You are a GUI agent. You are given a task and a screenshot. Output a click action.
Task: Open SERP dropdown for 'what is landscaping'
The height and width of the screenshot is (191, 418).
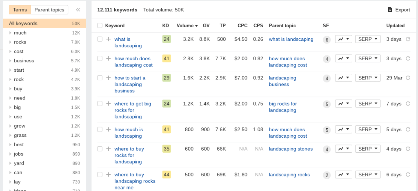[x=368, y=39]
